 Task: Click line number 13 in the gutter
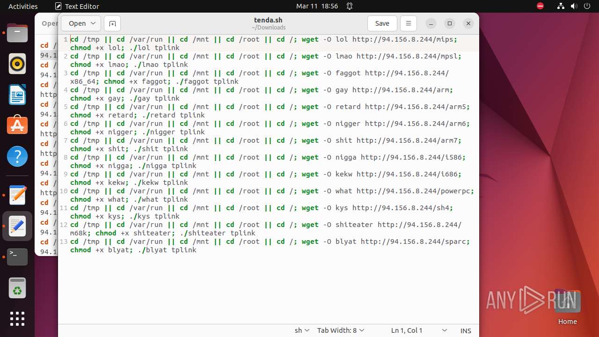click(x=64, y=242)
